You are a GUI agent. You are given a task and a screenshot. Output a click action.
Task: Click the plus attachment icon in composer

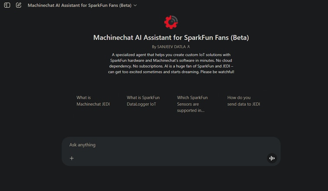tap(72, 158)
